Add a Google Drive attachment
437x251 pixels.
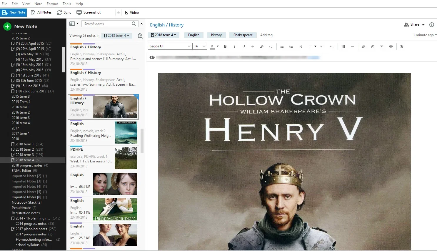(x=373, y=46)
